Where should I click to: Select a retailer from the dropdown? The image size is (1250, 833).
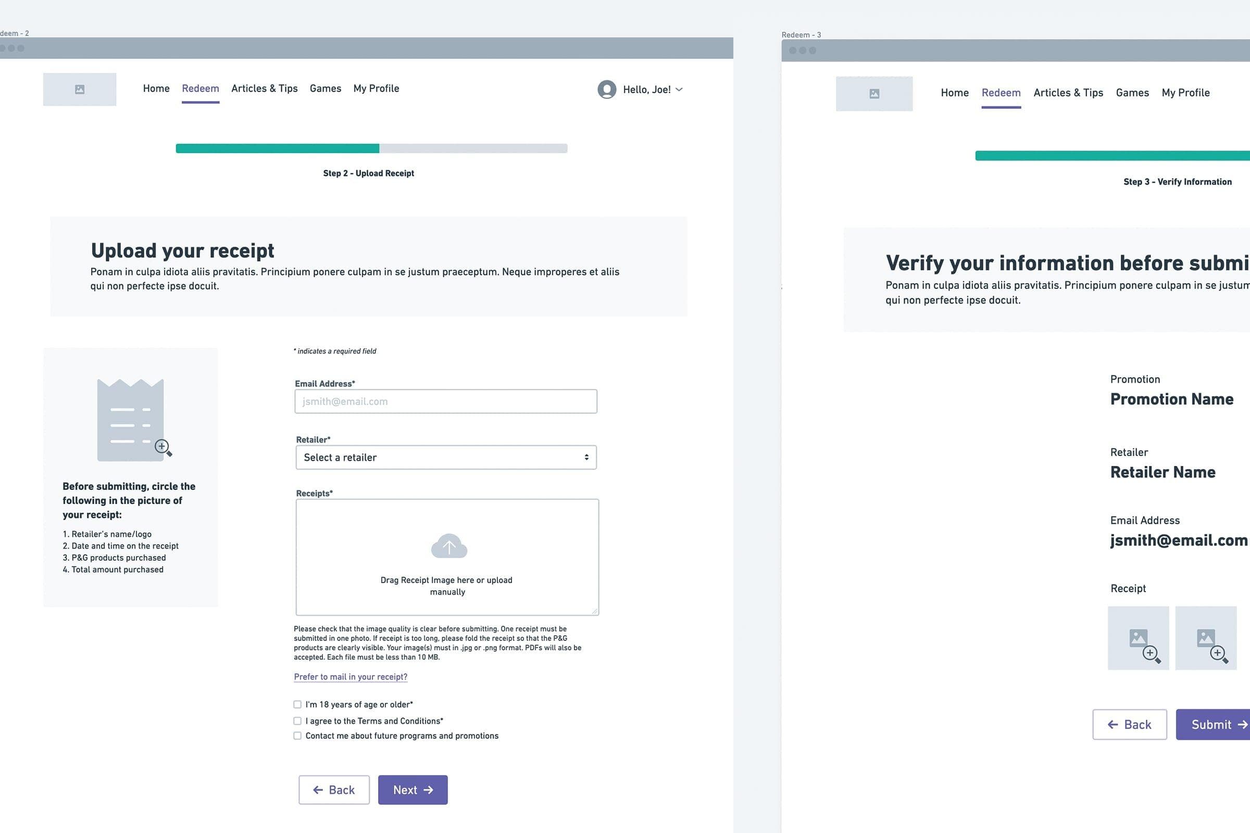[x=445, y=457]
